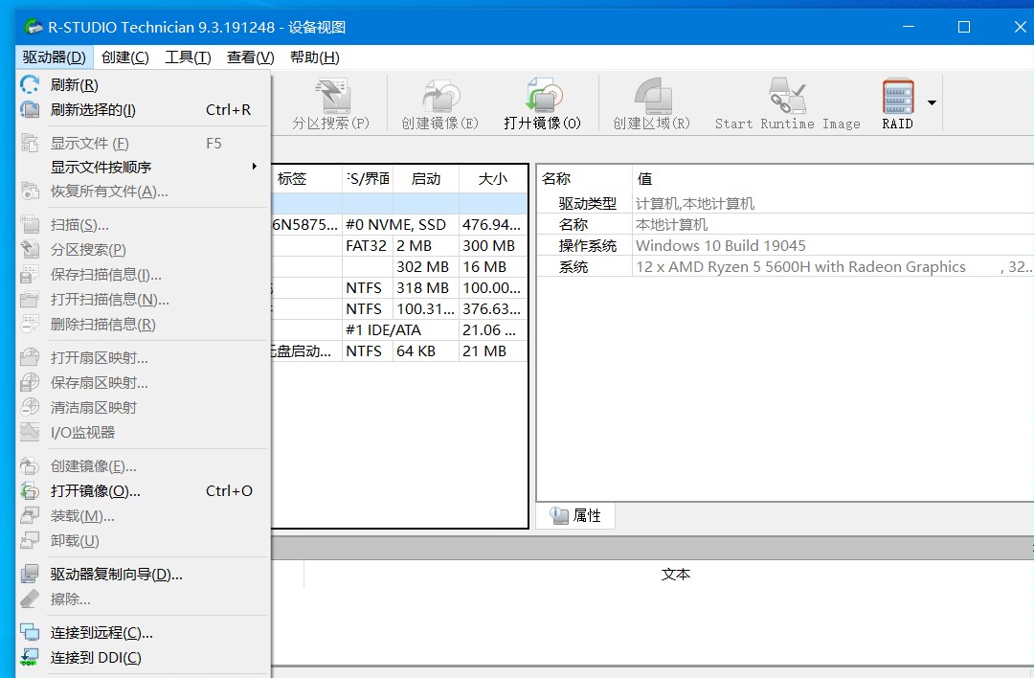Select the FAT32 partition row
Screen dimensions: 1034x678
399,245
